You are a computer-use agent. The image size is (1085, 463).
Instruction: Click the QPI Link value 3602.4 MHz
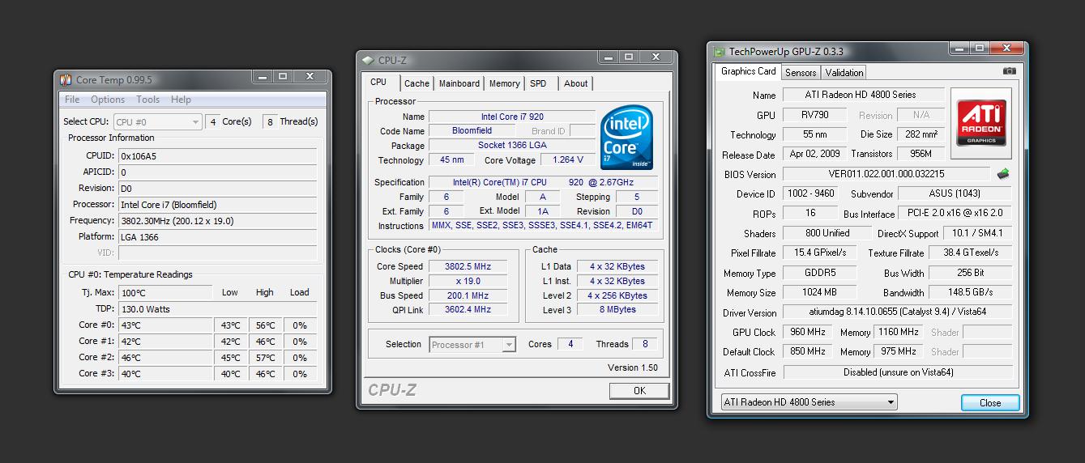468,310
